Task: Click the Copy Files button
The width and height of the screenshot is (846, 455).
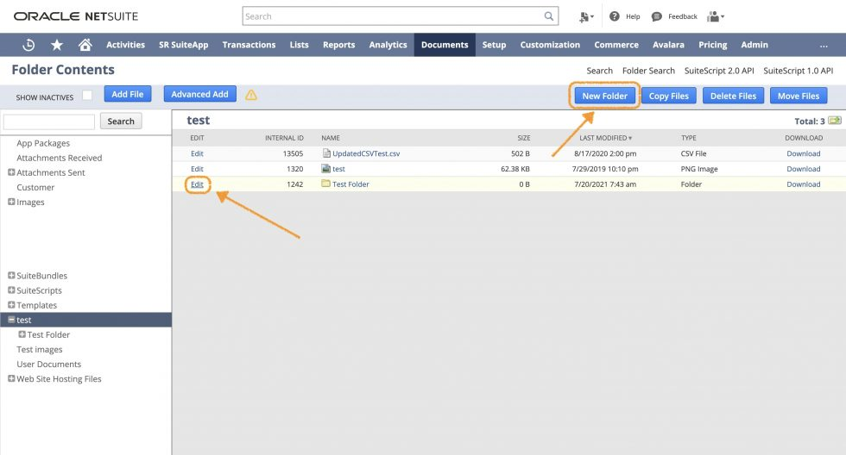Action: point(668,96)
